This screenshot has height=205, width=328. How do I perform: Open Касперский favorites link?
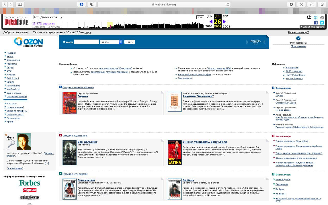292,68
